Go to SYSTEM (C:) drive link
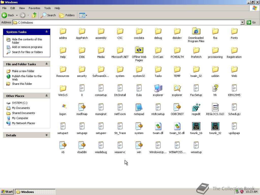Screen dimensions: 260x195 click(20, 103)
